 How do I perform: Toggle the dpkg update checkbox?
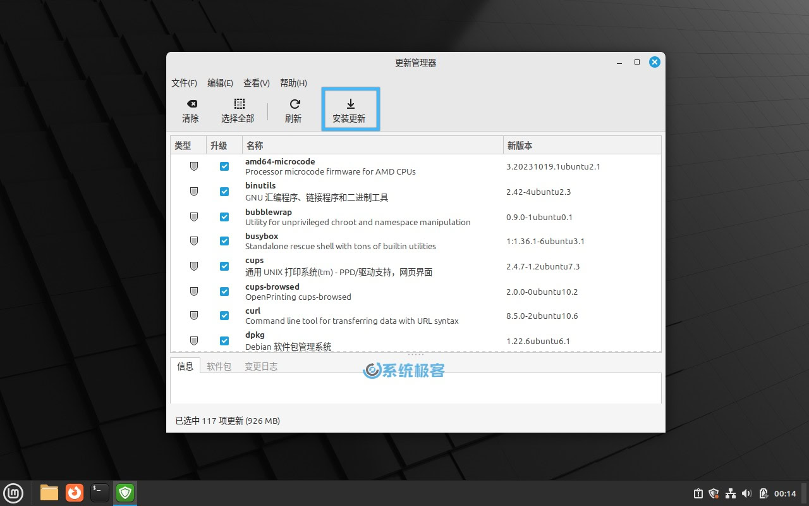pyautogui.click(x=224, y=341)
